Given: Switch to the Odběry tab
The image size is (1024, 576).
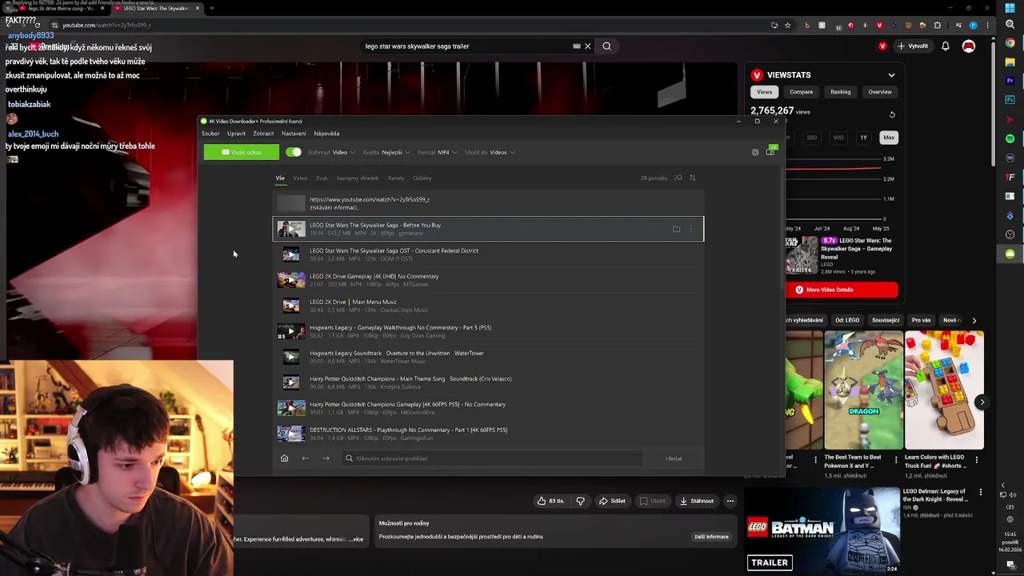Looking at the screenshot, I should (x=422, y=178).
